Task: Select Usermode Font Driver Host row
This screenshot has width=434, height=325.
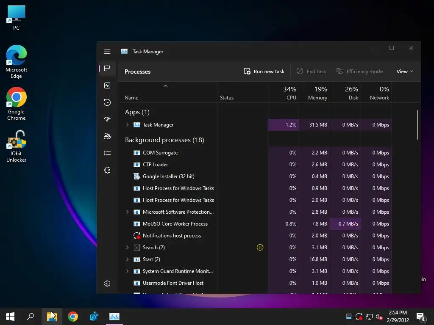Action: (255, 283)
